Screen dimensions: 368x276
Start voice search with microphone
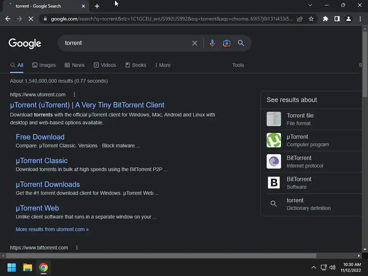[x=212, y=43]
